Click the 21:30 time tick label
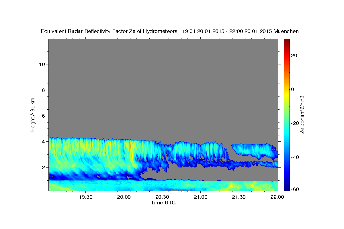The image size is (344, 229). click(x=239, y=197)
